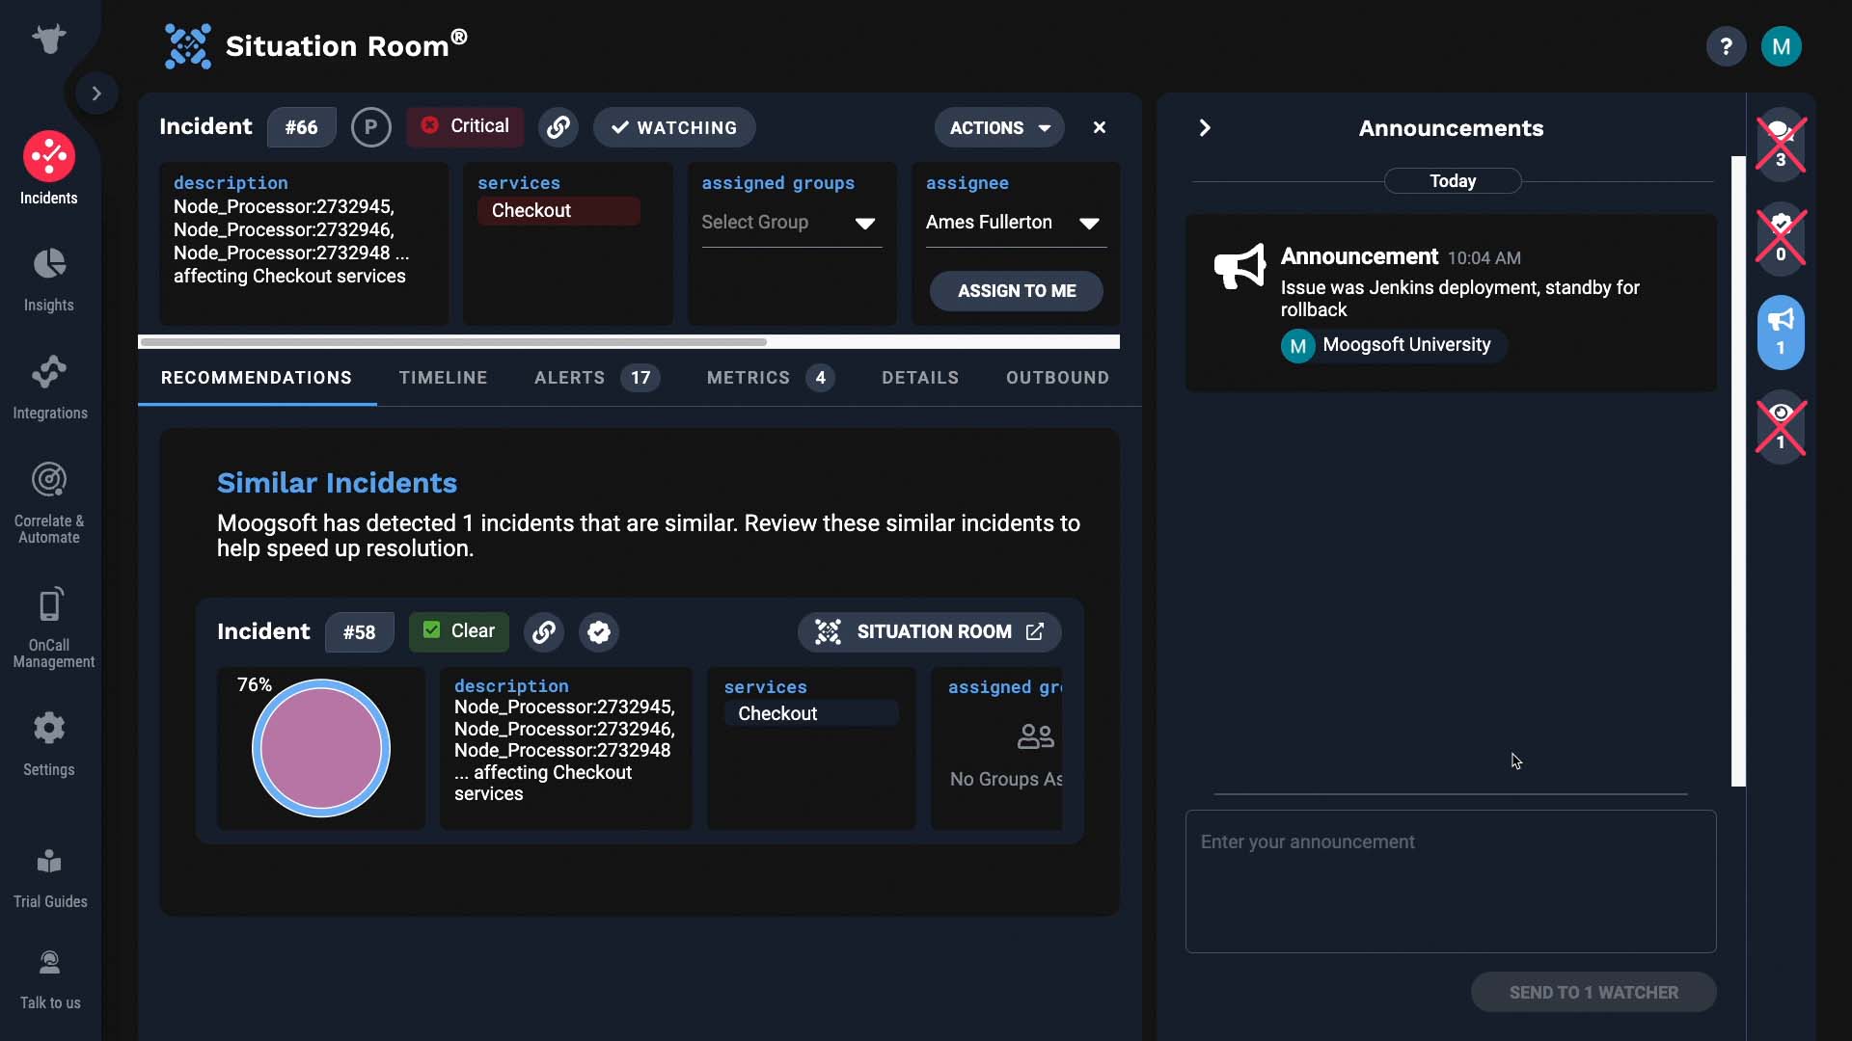Copy link for incident #66

click(x=558, y=127)
